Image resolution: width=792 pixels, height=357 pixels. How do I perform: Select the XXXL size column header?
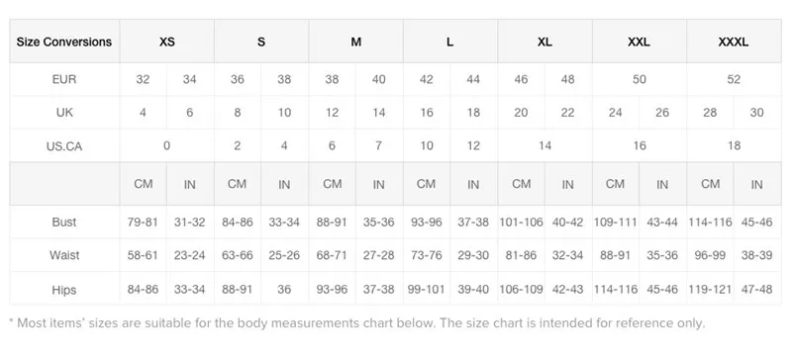point(734,42)
